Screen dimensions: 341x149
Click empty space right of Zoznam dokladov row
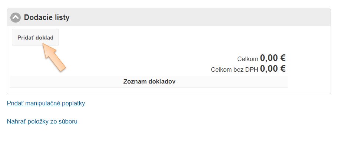pyautogui.click(x=308, y=81)
